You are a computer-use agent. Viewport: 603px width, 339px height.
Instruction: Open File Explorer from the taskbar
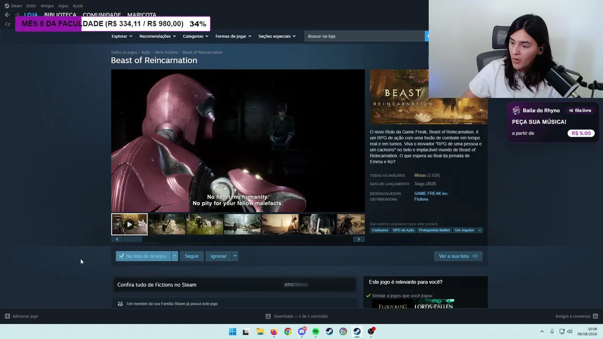tap(260, 331)
